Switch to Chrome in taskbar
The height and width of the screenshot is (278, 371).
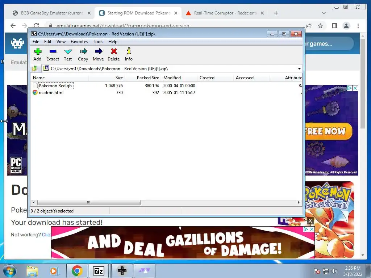coord(77,271)
